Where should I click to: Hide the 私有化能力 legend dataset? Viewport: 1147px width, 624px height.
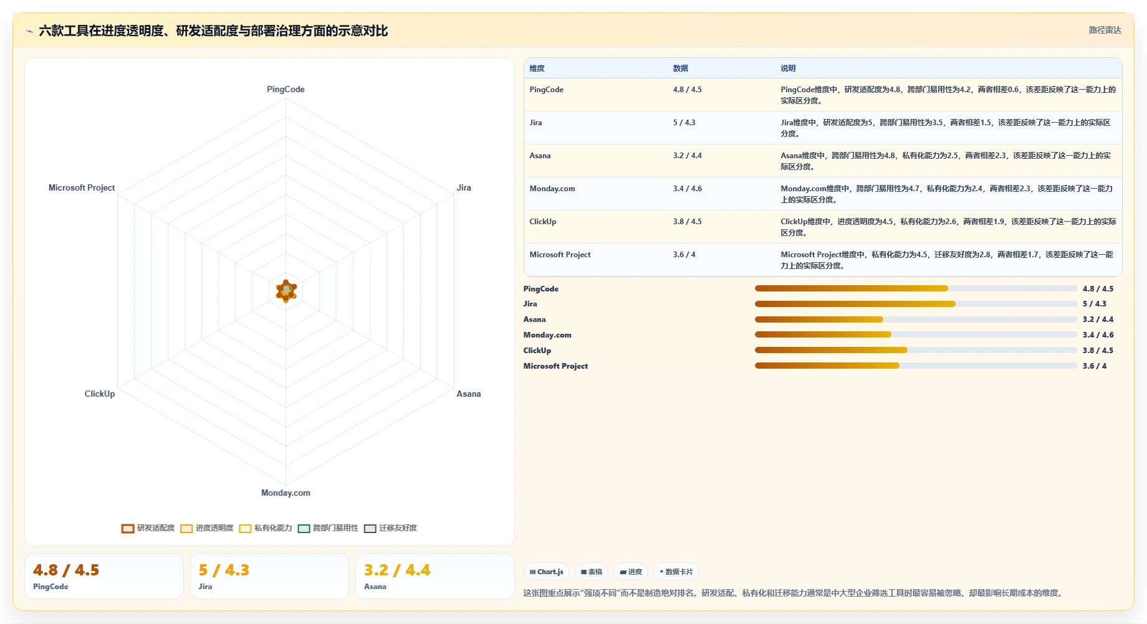[x=266, y=528]
